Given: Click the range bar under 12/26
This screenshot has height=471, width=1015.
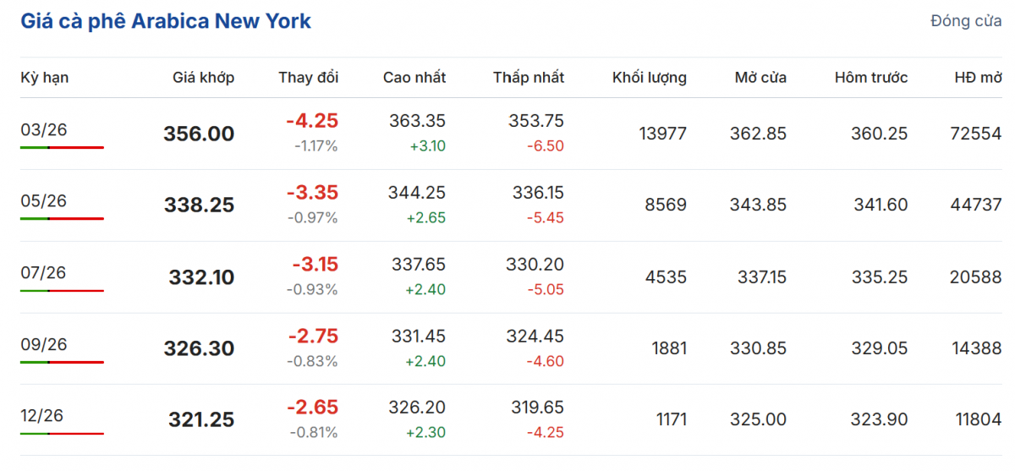Looking at the screenshot, I should pos(62,434).
